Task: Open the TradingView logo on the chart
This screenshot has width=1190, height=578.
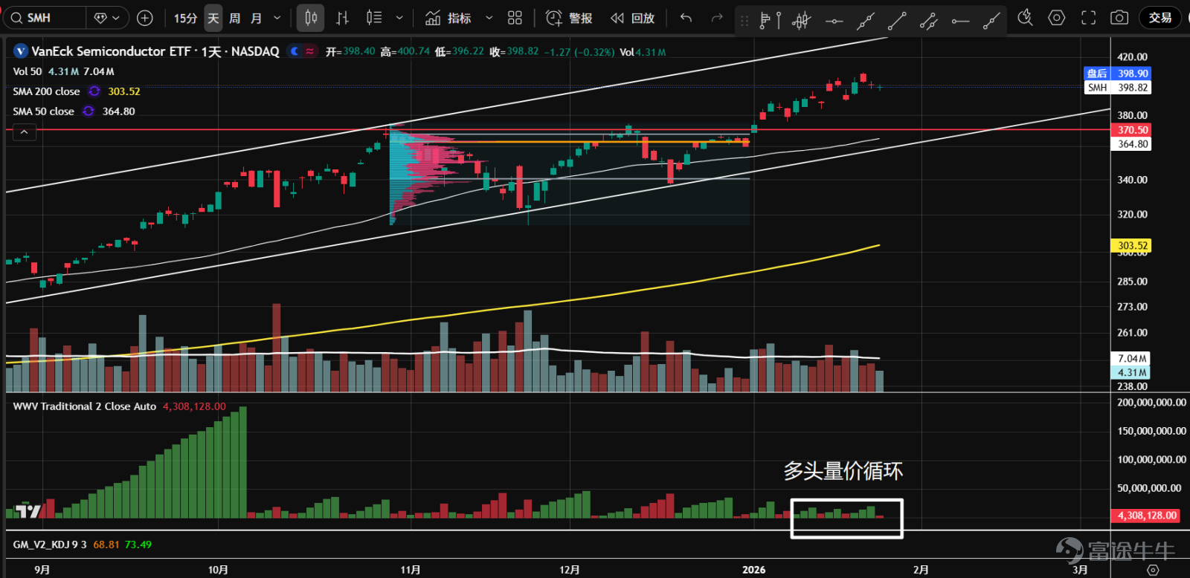Action: tap(29, 510)
